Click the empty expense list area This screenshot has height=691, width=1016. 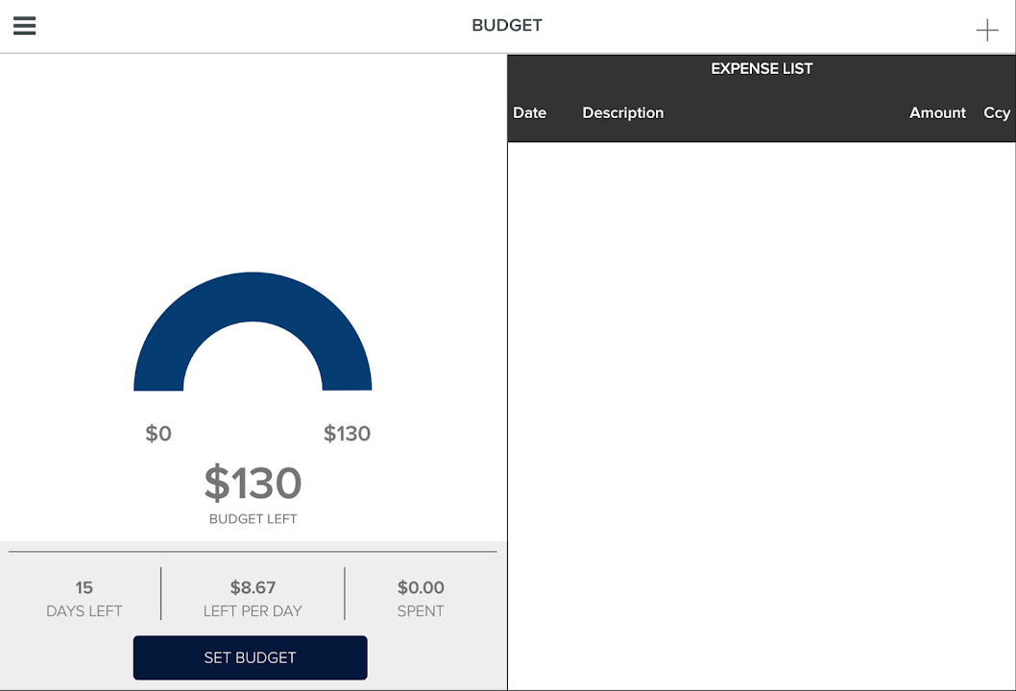point(762,413)
